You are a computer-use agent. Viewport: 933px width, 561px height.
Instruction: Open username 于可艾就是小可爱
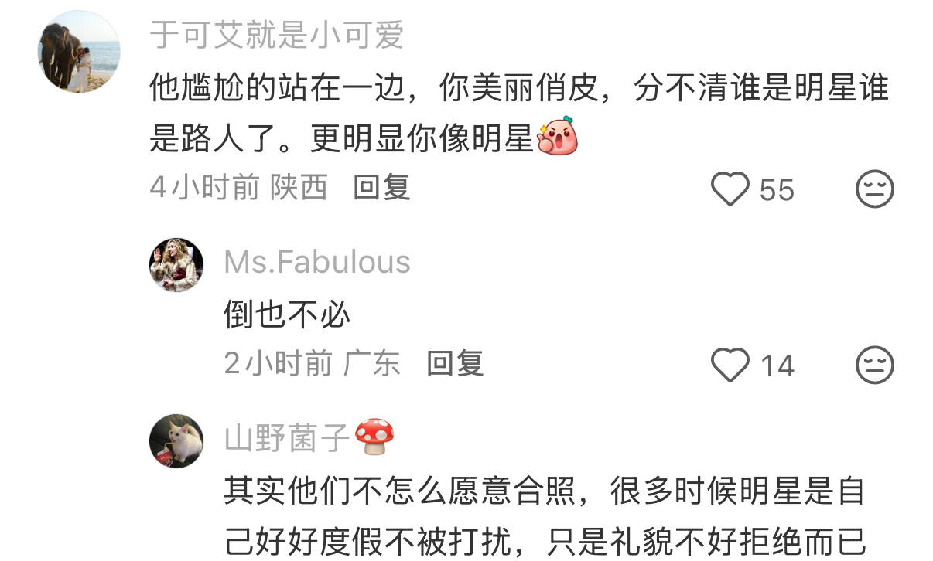click(x=277, y=35)
